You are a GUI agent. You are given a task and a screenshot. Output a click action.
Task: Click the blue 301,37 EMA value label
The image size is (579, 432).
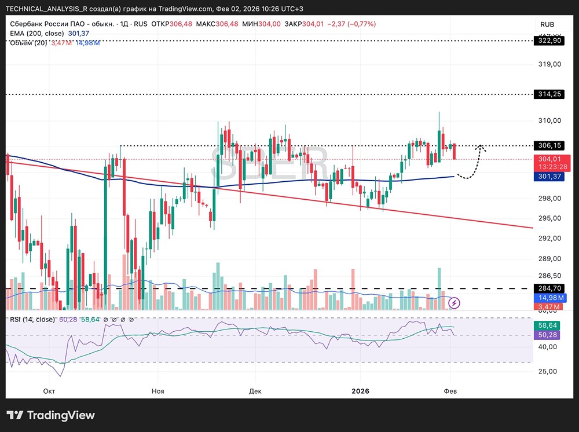point(550,177)
